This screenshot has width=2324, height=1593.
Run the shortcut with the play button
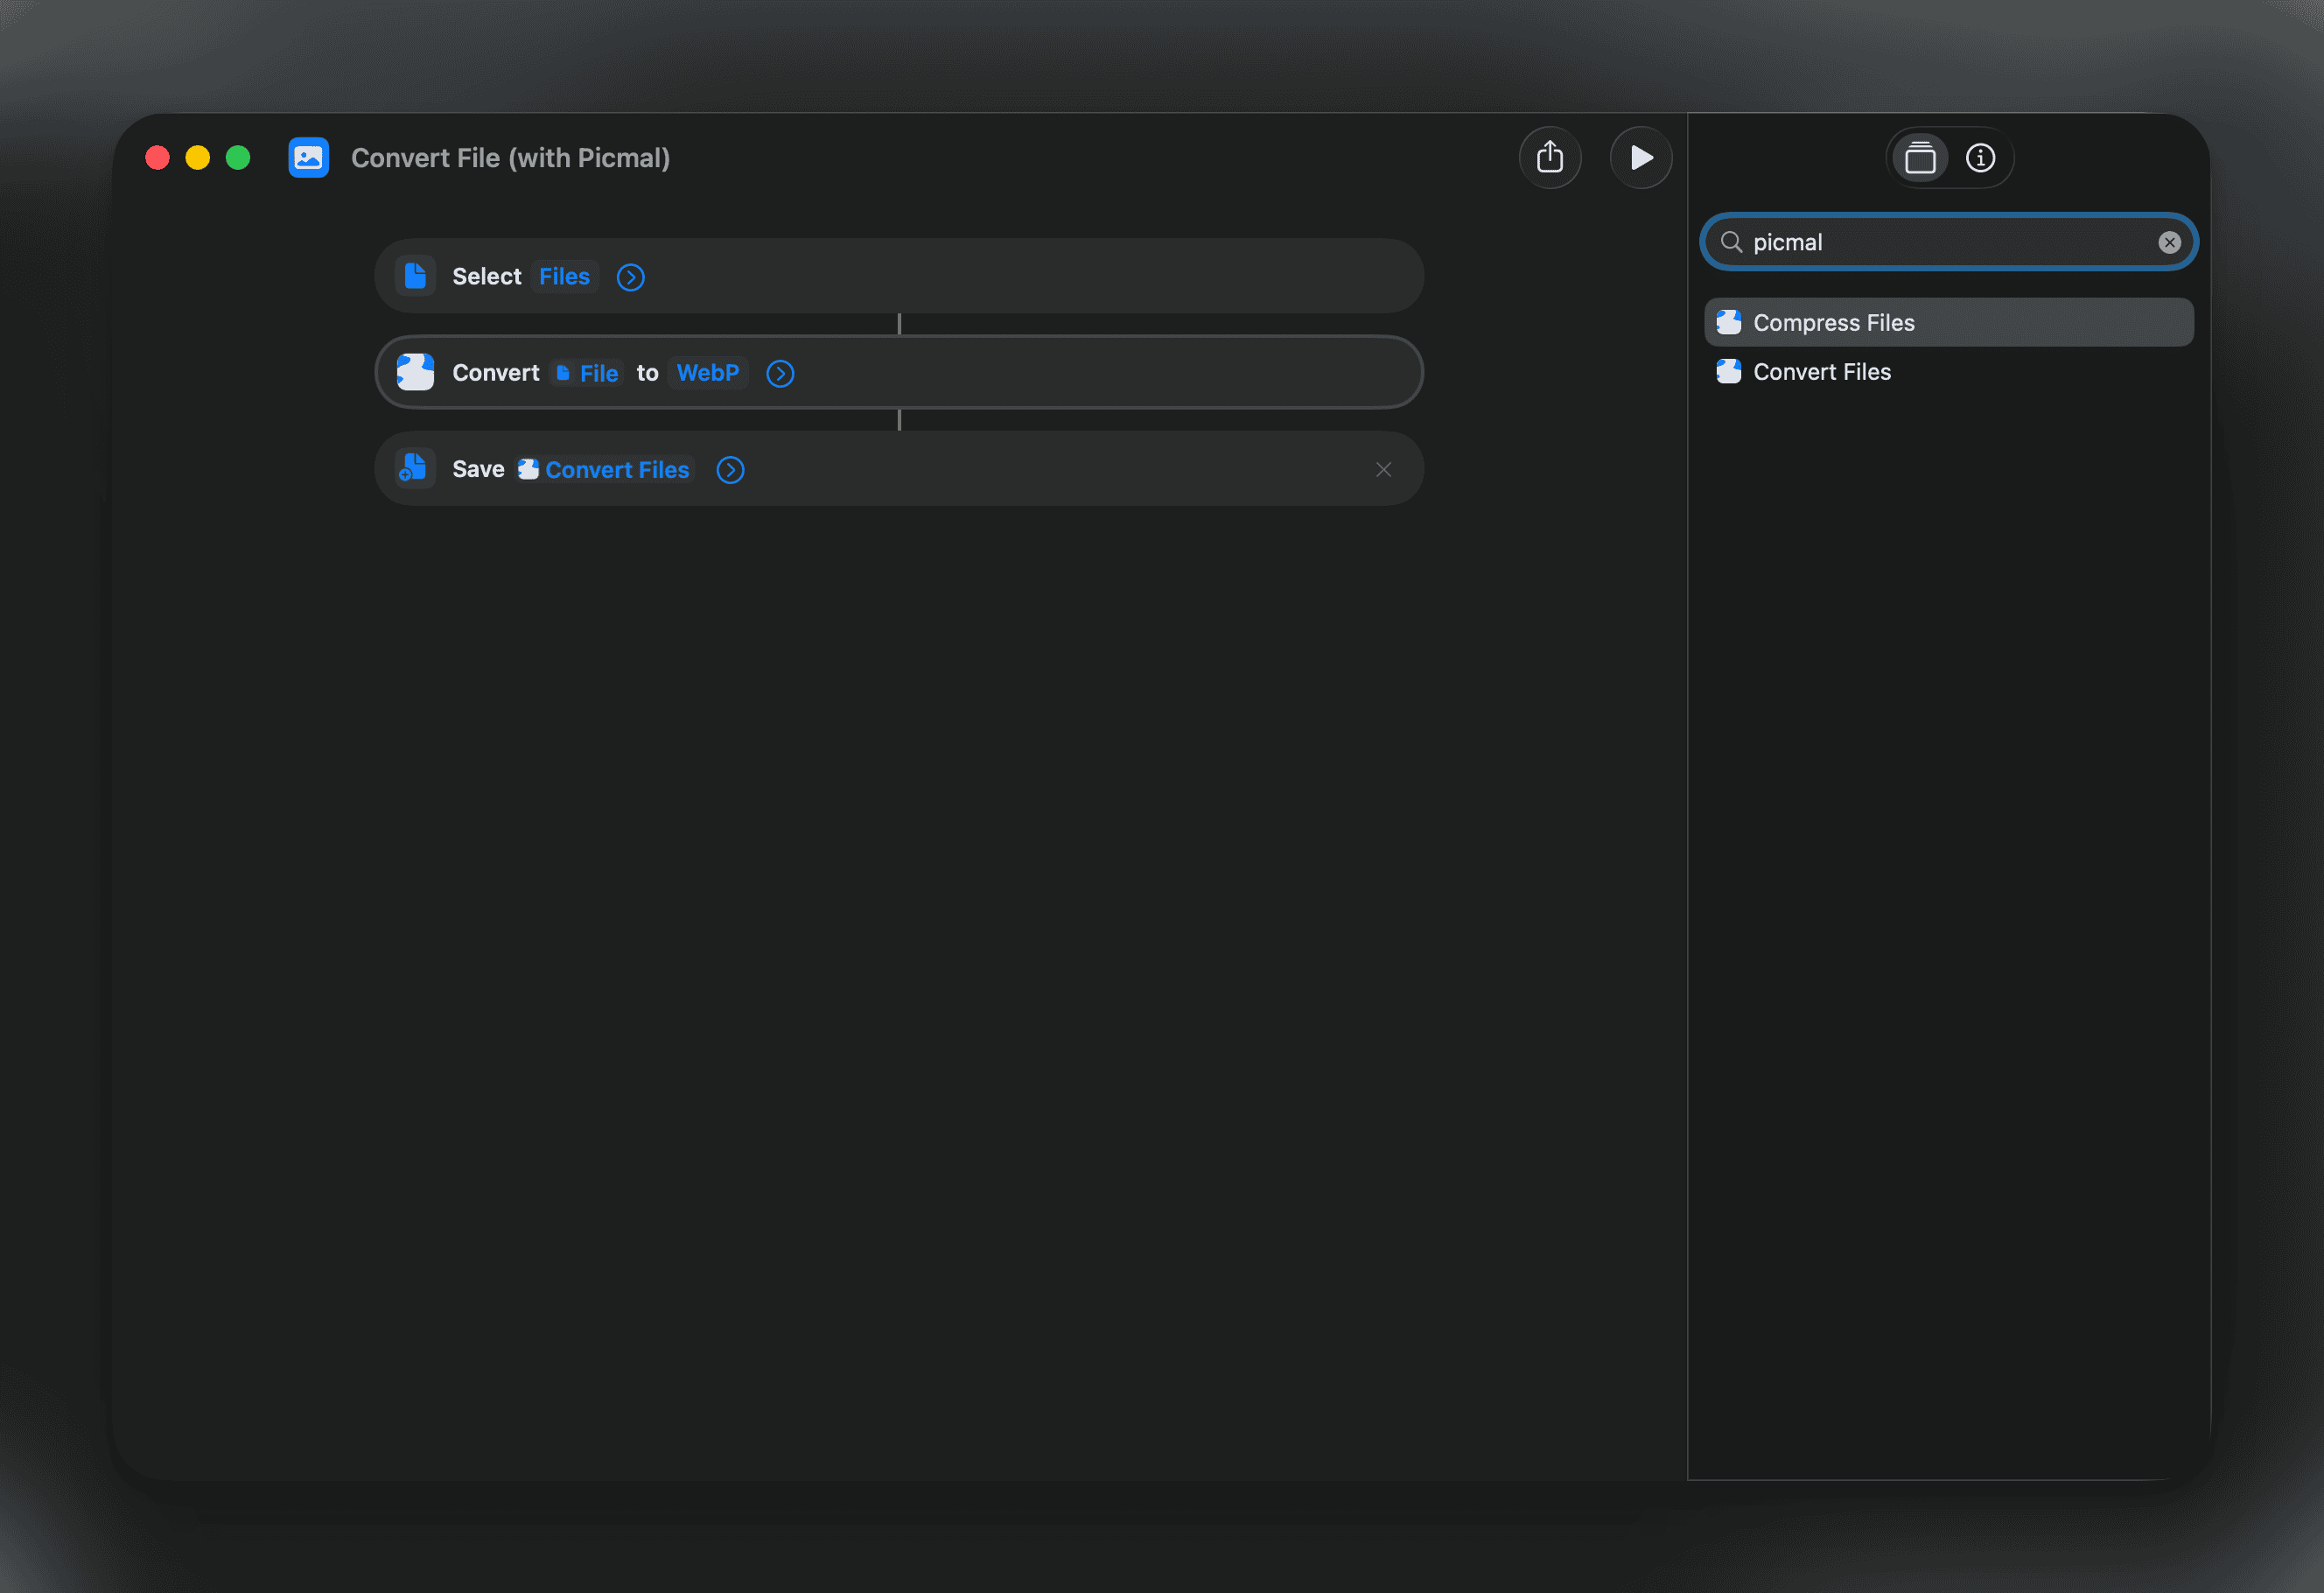[1640, 158]
